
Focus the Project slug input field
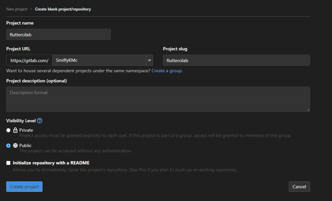tap(236, 60)
